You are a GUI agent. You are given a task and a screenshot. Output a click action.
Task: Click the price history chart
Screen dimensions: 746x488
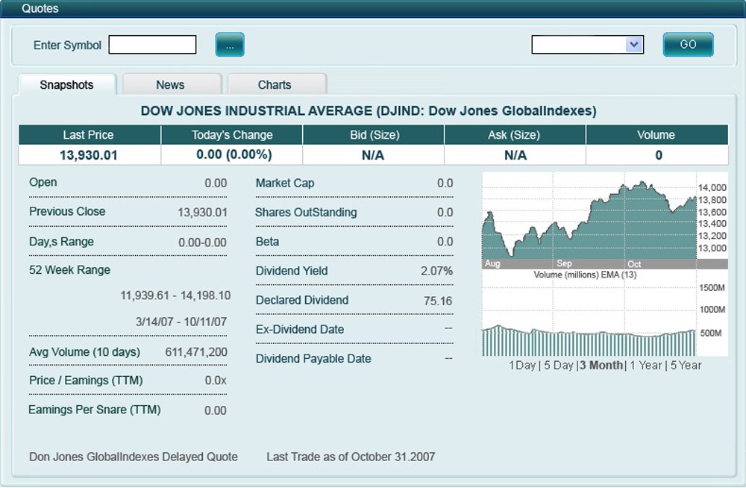(589, 216)
